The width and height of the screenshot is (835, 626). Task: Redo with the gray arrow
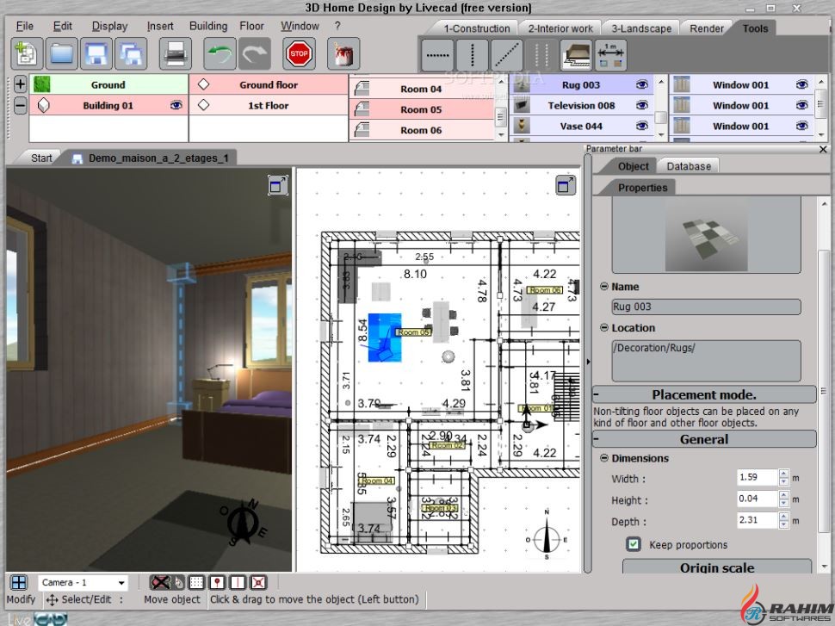(x=255, y=53)
